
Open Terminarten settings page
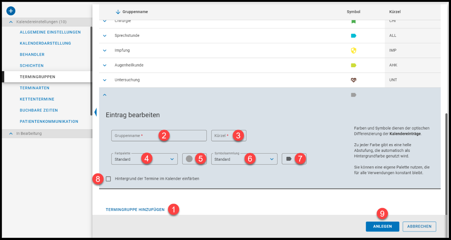click(34, 88)
